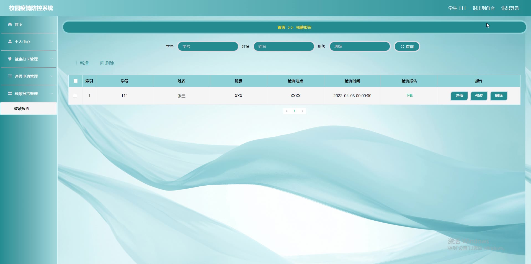Click the 修改 button for 张三
Screen dimensions: 531x264
479,96
